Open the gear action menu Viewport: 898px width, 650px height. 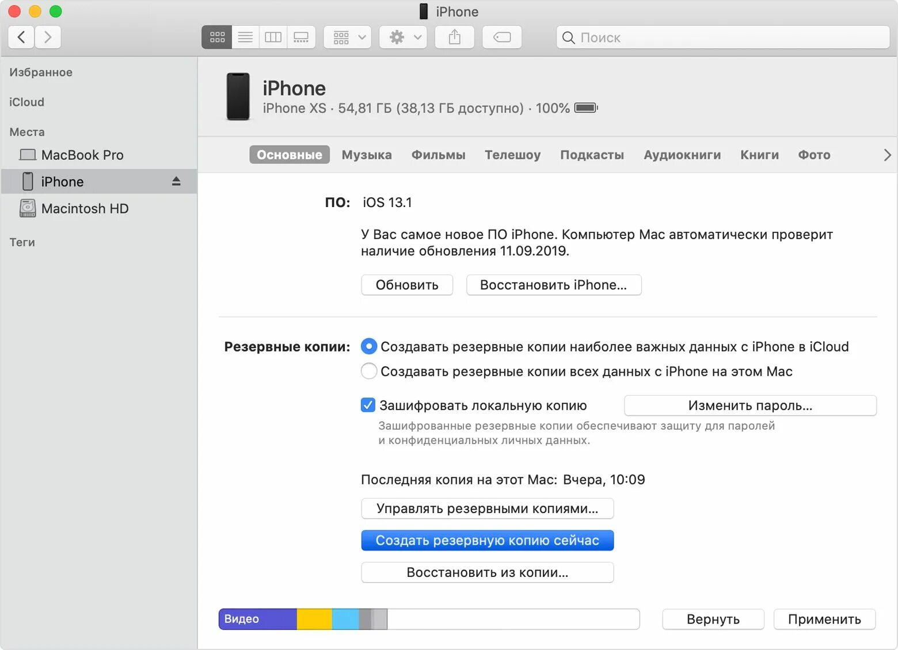click(403, 37)
